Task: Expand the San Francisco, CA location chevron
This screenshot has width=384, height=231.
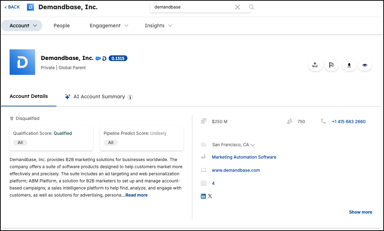Action: click(253, 145)
